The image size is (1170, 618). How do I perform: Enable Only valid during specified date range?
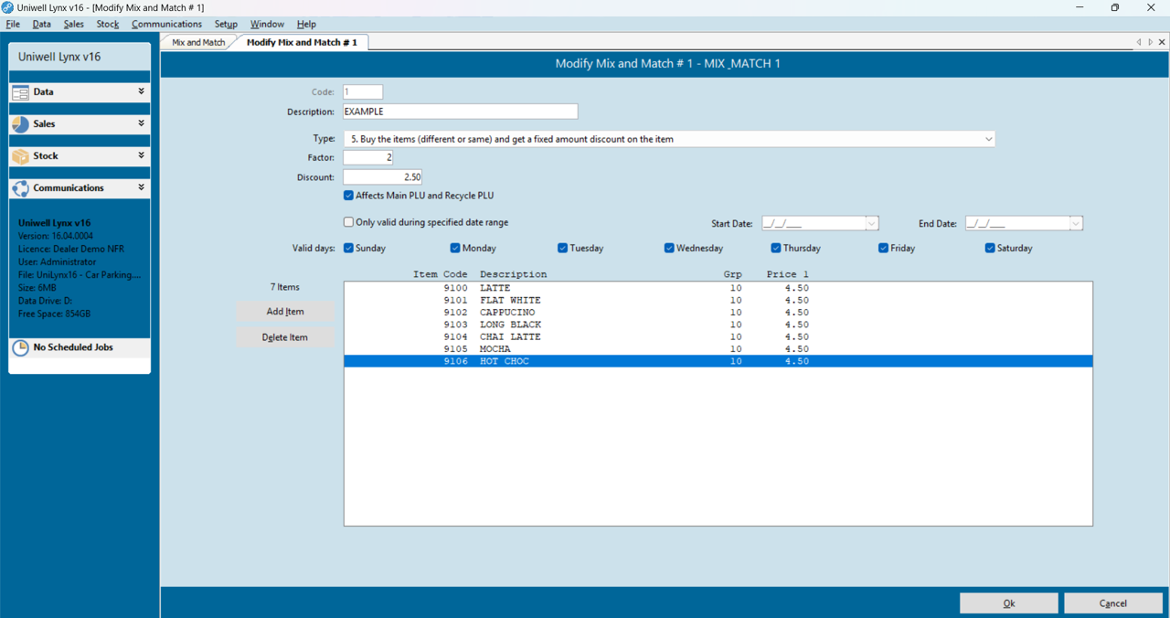click(x=348, y=222)
